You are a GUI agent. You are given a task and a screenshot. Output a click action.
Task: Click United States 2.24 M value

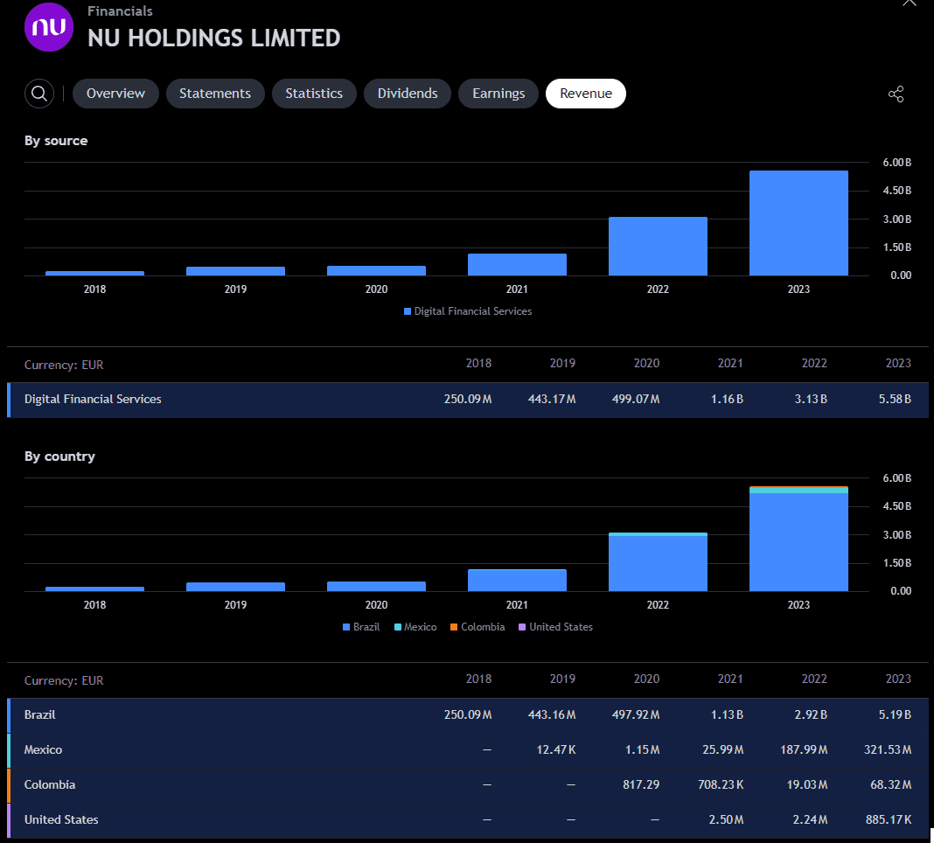tap(810, 819)
